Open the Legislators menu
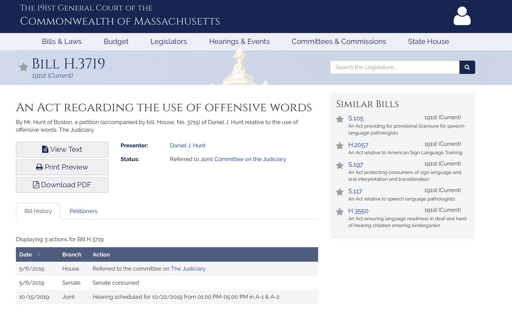The width and height of the screenshot is (512, 312). 169,41
